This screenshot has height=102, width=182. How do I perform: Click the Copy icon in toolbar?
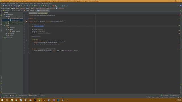(16, 6)
